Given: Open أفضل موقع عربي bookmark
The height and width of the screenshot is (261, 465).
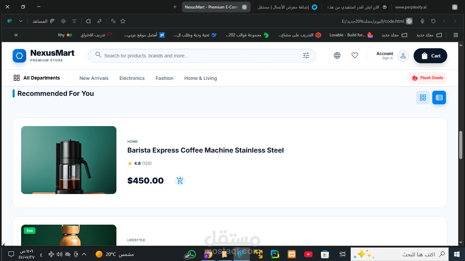Looking at the screenshot, I should coord(144,35).
